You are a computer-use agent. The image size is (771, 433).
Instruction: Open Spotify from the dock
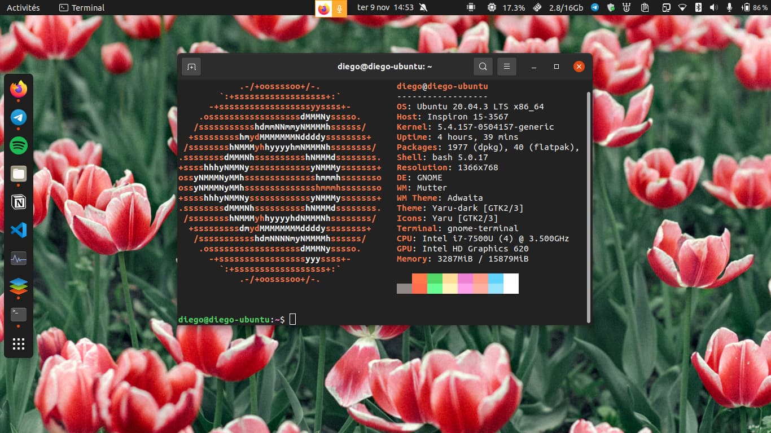19,145
